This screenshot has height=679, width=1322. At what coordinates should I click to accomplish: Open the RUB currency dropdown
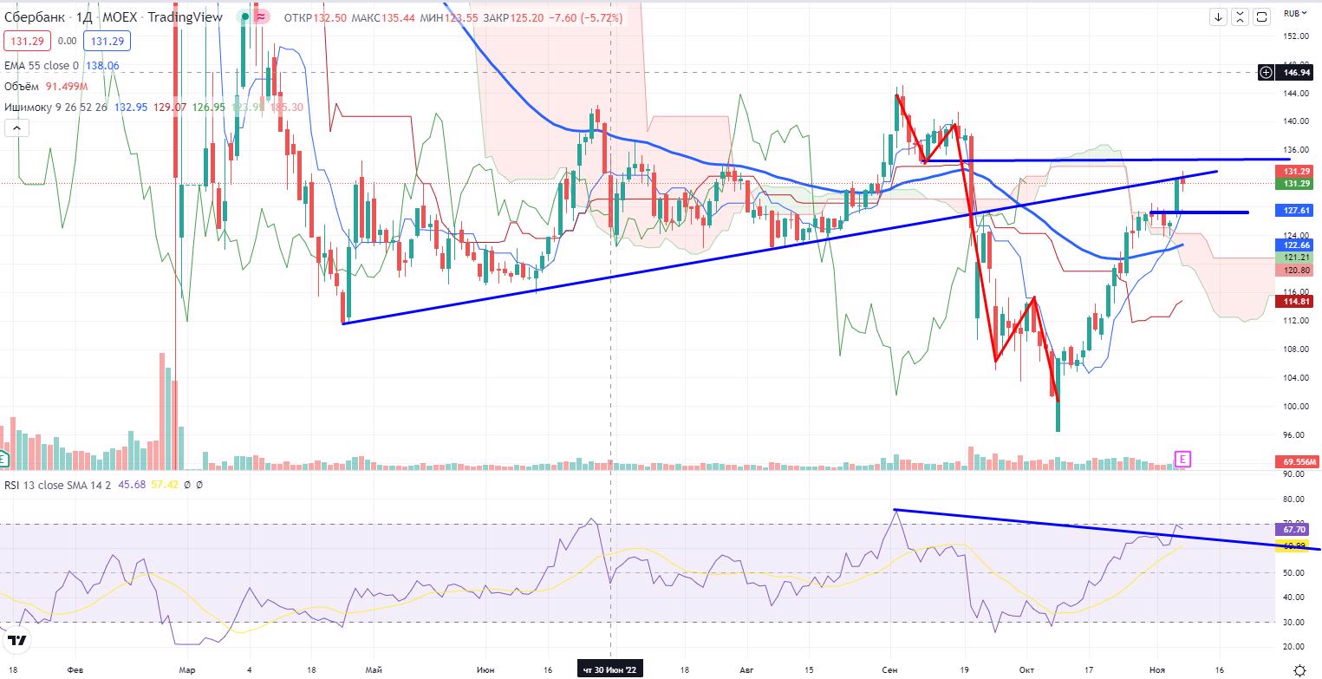click(x=1294, y=13)
